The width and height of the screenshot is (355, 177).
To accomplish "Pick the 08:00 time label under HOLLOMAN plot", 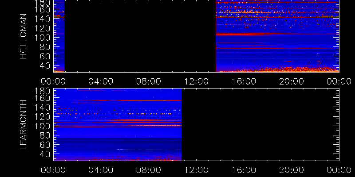I will (x=149, y=81).
